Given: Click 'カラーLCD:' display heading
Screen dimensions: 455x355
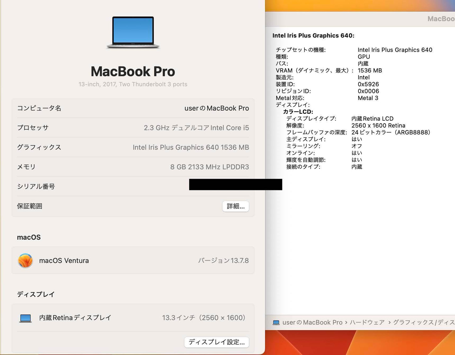Looking at the screenshot, I should click(x=298, y=112).
